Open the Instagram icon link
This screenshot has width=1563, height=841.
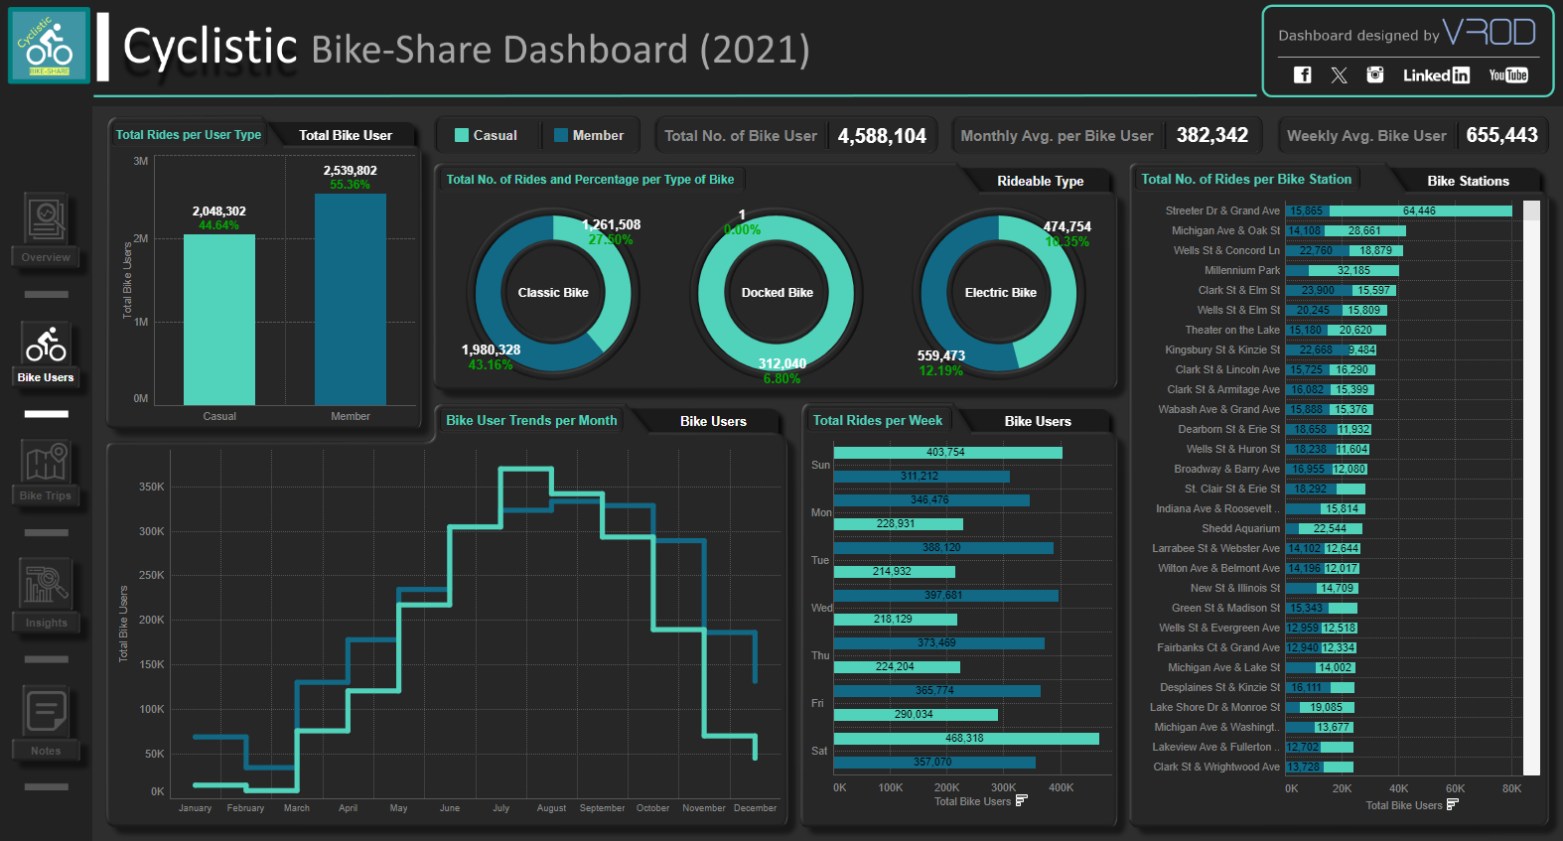click(1375, 74)
